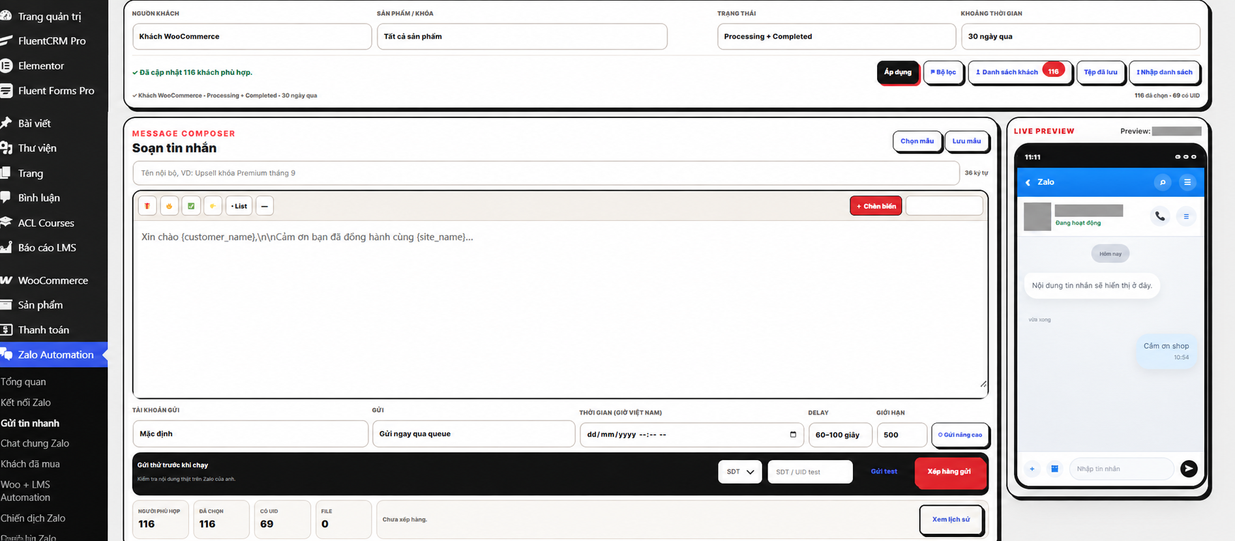This screenshot has width=1235, height=541.
Task: Open Chiến dịch Zalo submenu
Action: (33, 518)
